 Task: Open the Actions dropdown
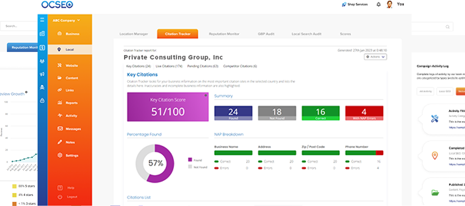tap(376, 57)
